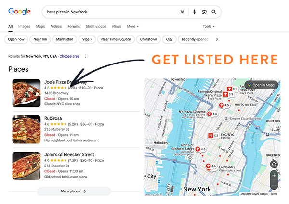
Task: Switch to the News tab
Action: (117, 26)
